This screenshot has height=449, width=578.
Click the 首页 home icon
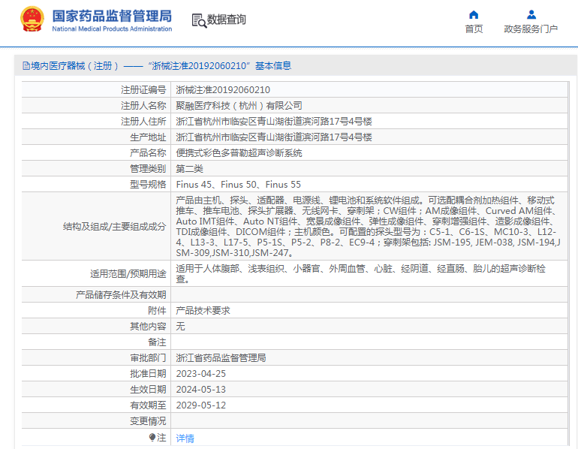pyautogui.click(x=474, y=15)
